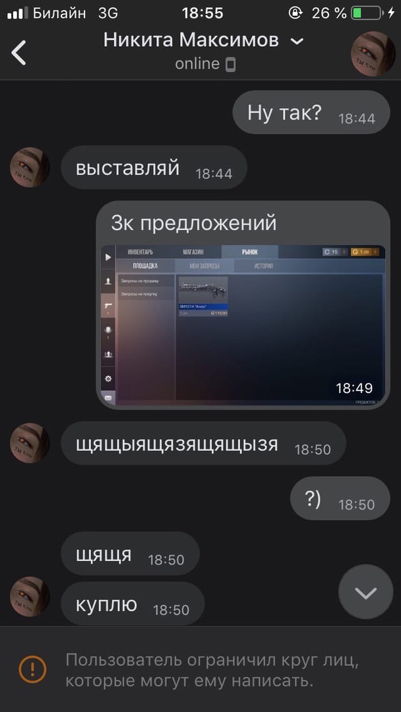Expand the Никита Максимов name dropdown chevron
Screen dimensions: 401x712
point(297,42)
